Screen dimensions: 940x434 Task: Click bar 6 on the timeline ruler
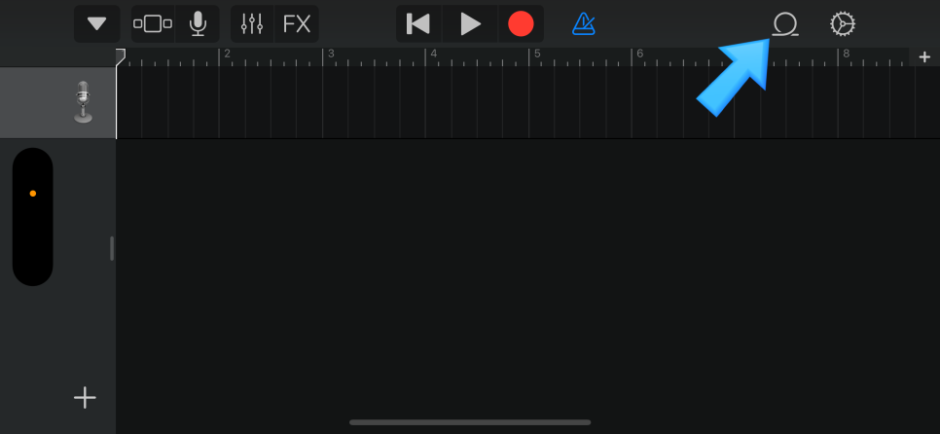[639, 54]
